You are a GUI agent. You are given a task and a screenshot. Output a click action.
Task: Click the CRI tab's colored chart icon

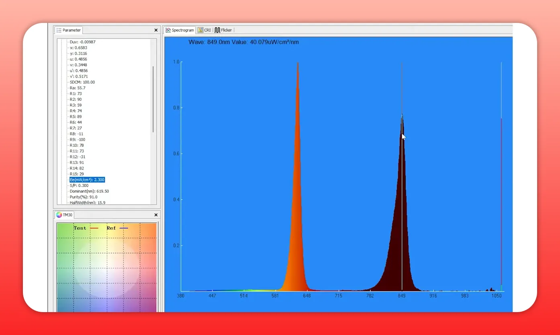click(x=201, y=30)
